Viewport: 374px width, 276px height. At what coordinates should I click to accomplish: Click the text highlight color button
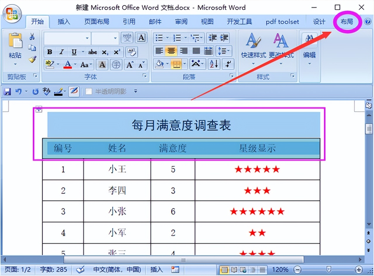coord(50,65)
